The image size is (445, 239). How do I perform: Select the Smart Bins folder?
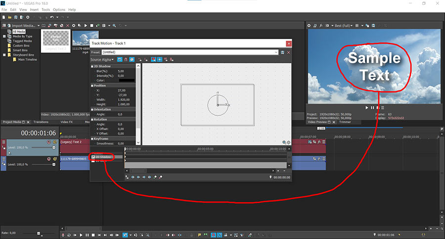point(20,50)
